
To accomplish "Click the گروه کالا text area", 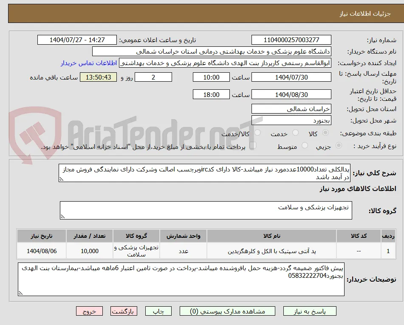I will [206, 211].
